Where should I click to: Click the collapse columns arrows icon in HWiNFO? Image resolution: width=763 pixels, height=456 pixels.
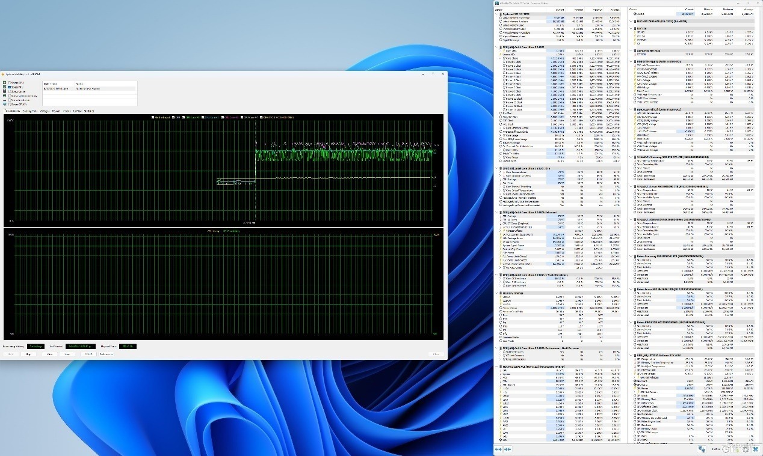tap(507, 449)
